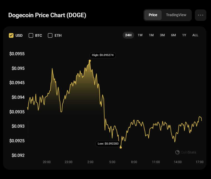Enable the ETH currency checkbox
This screenshot has width=211, height=179.
(x=50, y=35)
